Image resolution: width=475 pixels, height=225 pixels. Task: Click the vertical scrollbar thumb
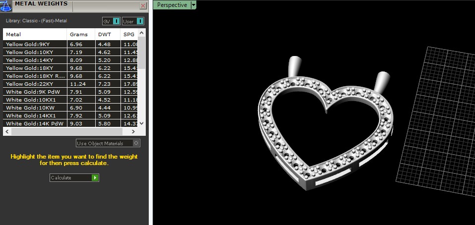(x=142, y=53)
